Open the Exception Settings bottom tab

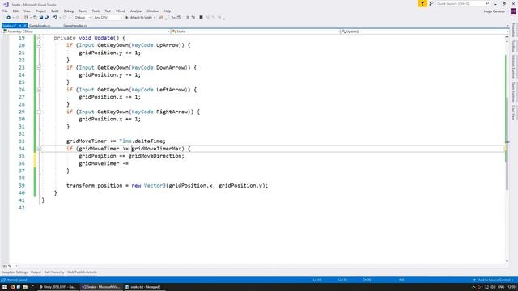point(15,272)
